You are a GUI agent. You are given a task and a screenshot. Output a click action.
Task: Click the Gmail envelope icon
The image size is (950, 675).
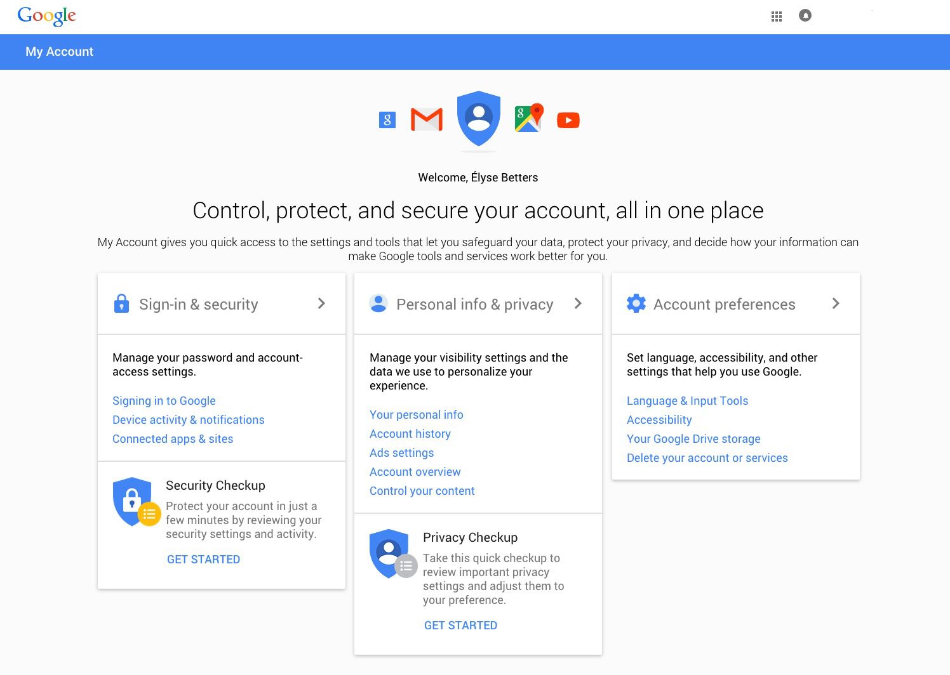click(x=426, y=119)
